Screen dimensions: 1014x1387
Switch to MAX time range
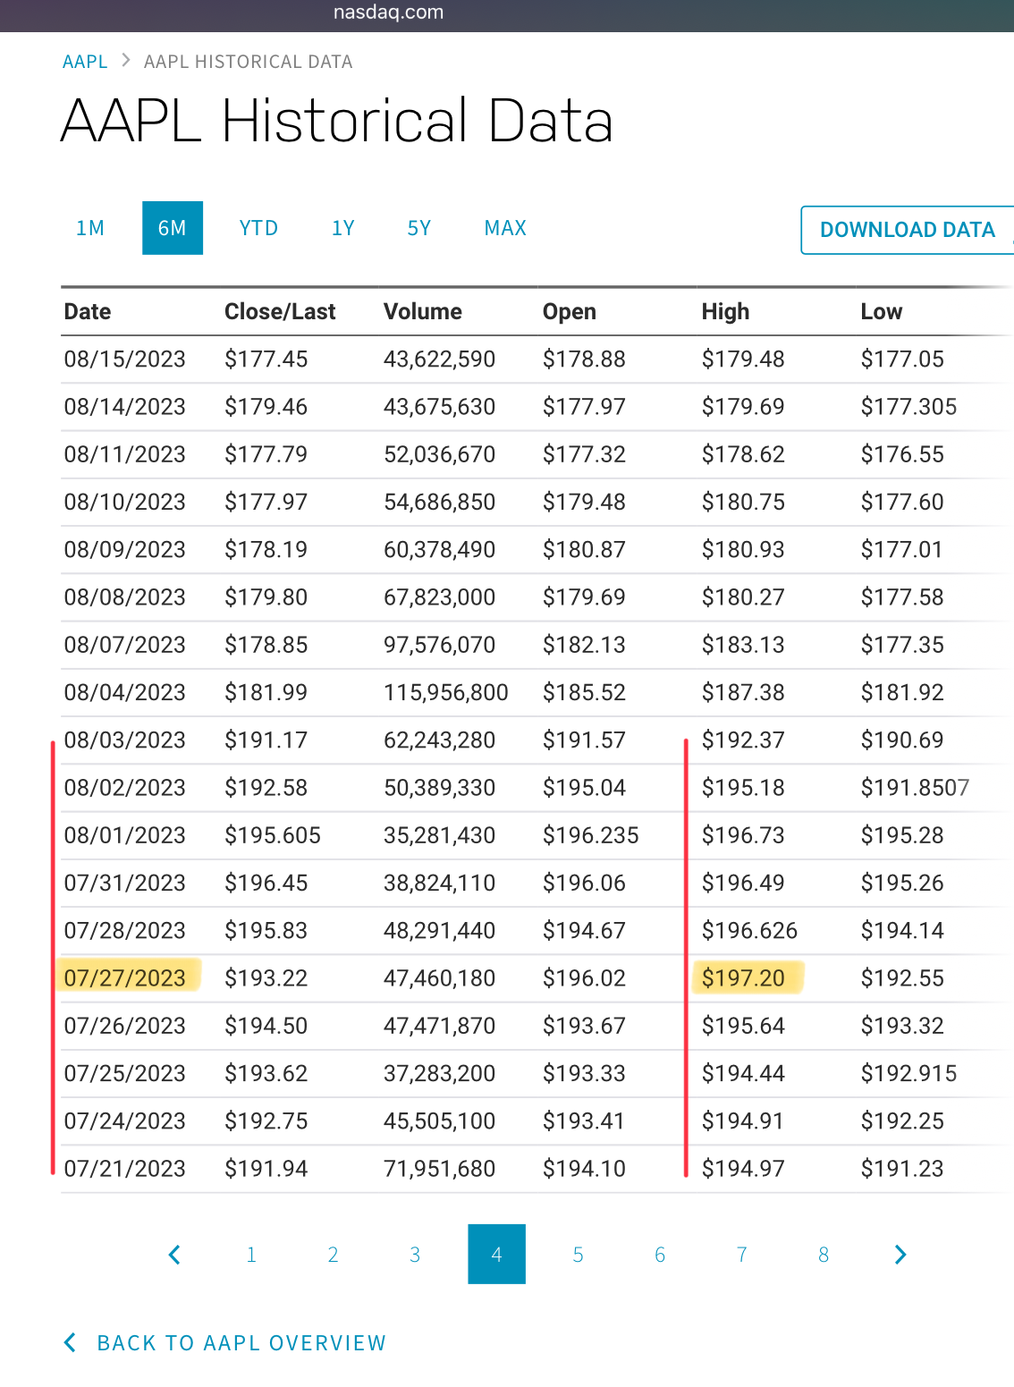point(505,228)
